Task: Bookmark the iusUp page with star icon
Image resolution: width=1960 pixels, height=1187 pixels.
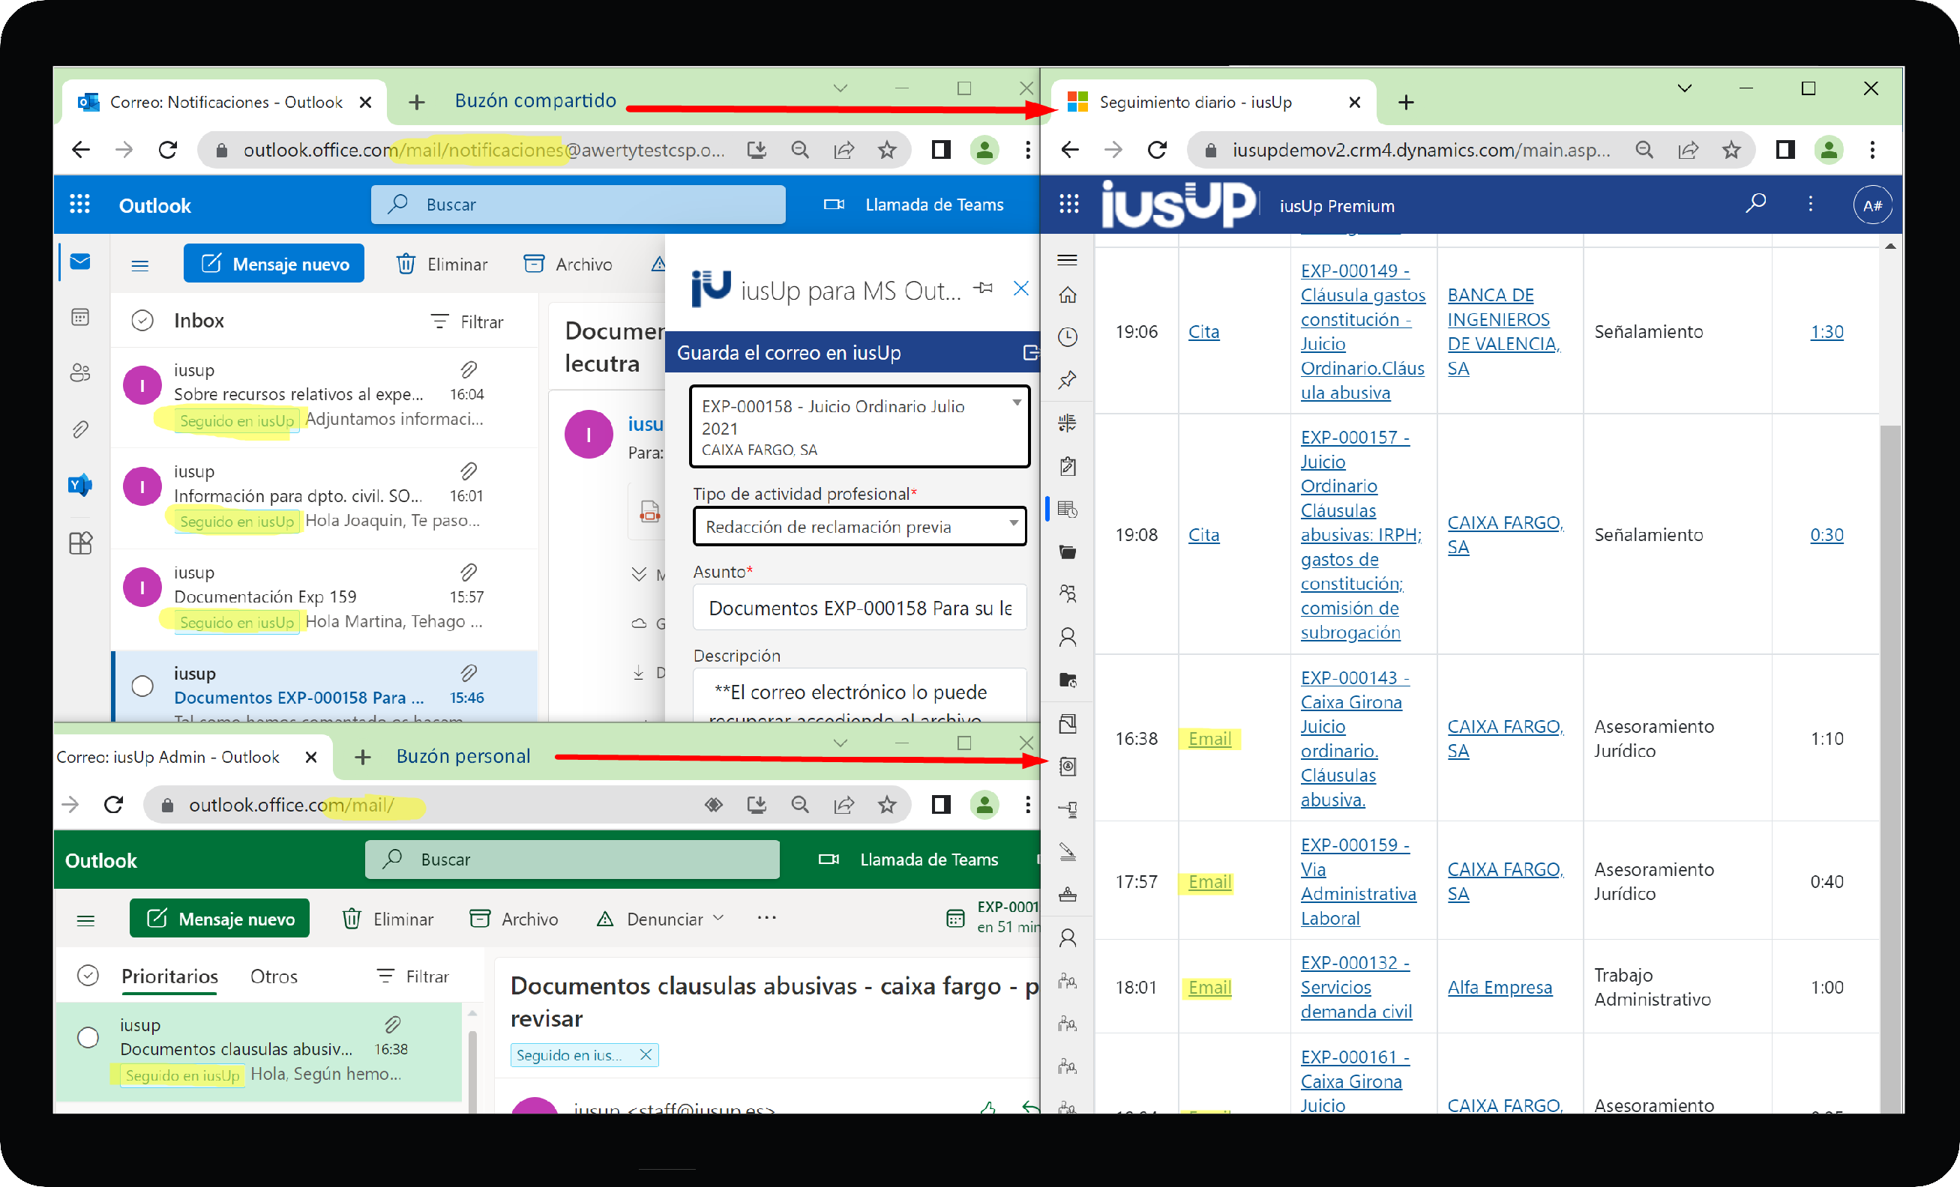Action: pos(1731,149)
